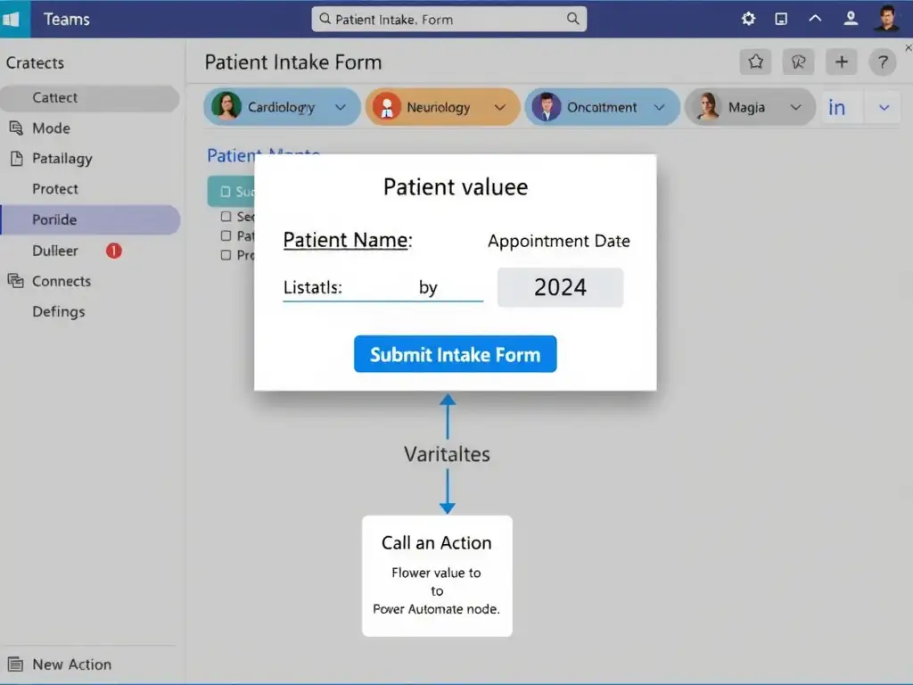Viewport: 913px width, 685px height.
Task: Toggle the 'Pat' checkbox
Action: (x=226, y=235)
